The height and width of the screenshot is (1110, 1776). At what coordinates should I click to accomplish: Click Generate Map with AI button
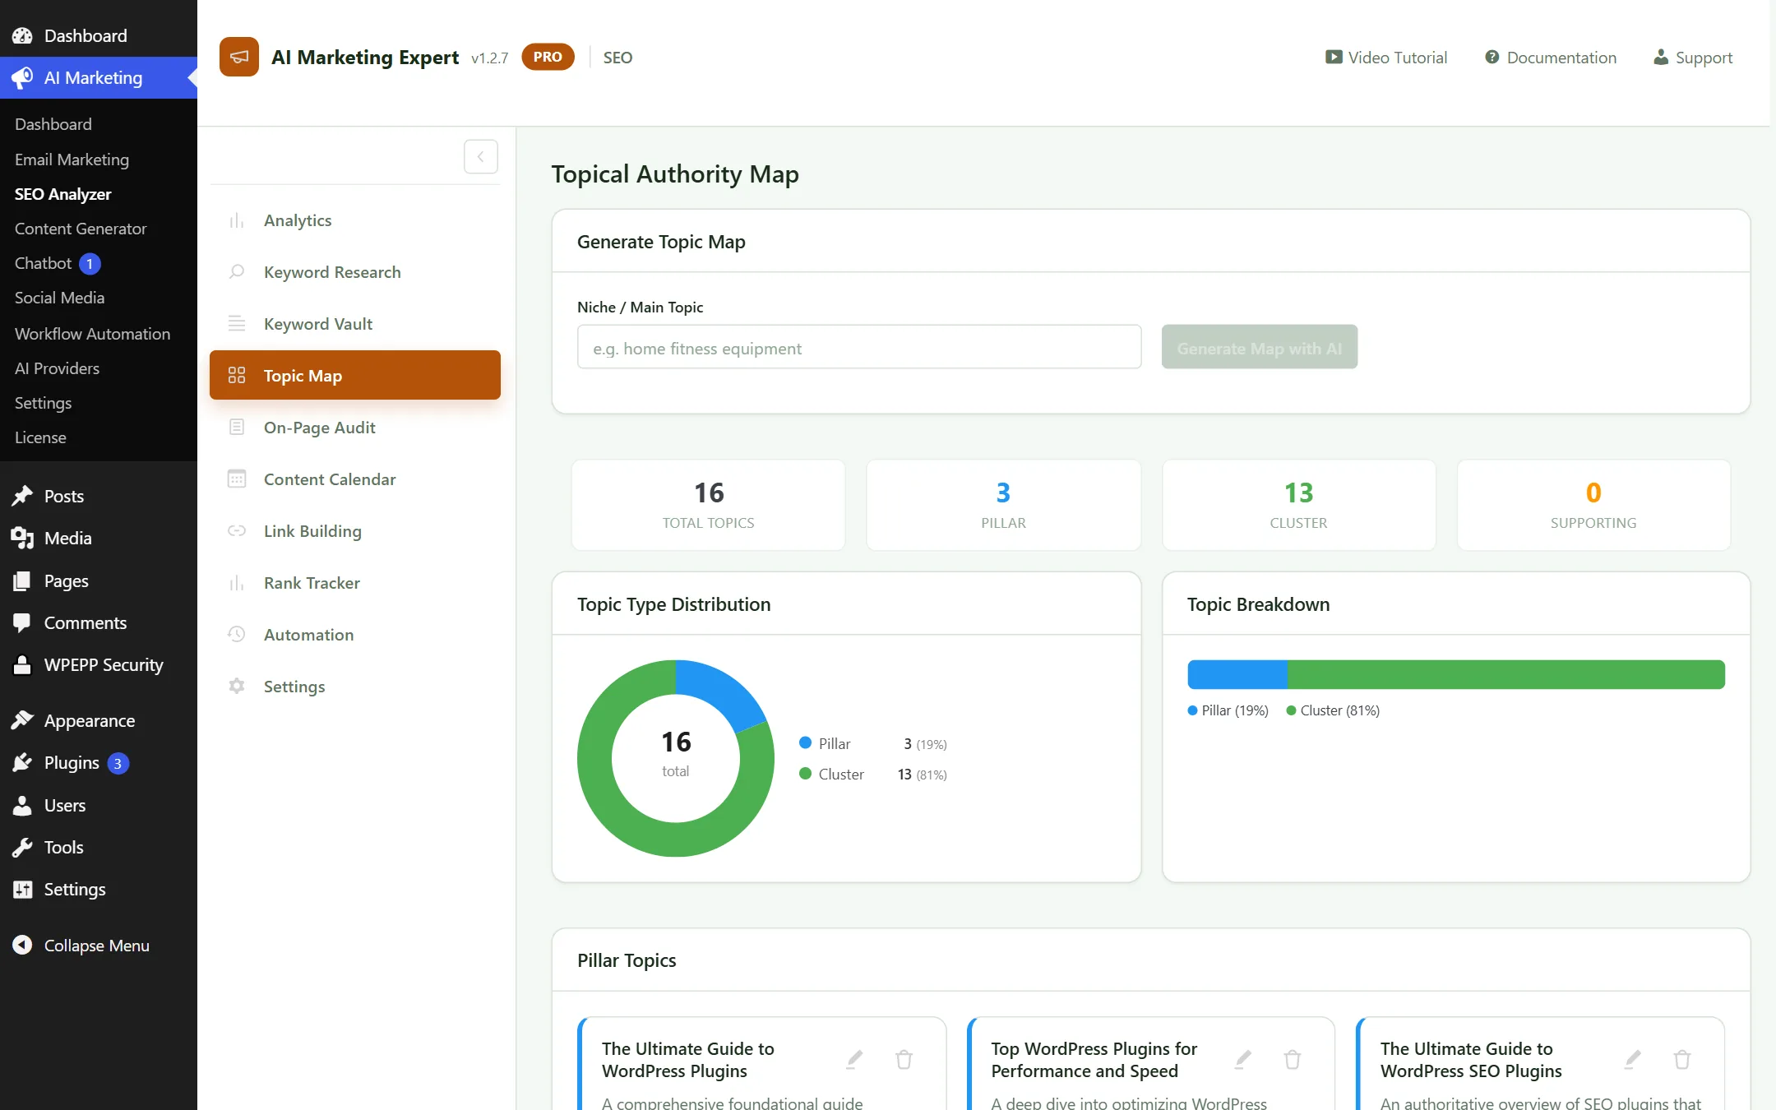point(1260,348)
